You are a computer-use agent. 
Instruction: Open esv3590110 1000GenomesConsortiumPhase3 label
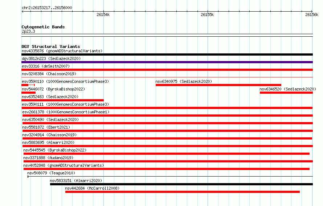[65, 81]
